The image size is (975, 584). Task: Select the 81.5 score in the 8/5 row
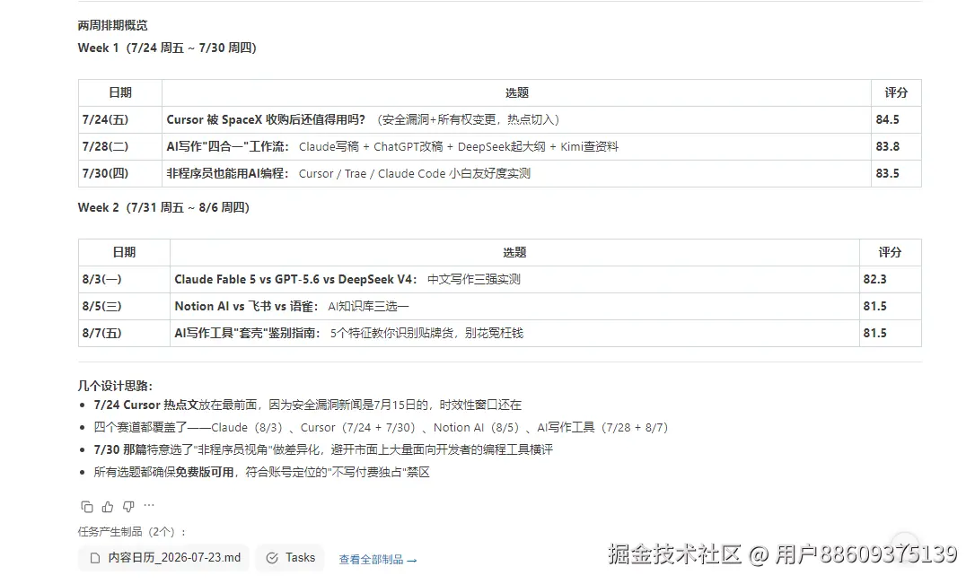[890, 306]
